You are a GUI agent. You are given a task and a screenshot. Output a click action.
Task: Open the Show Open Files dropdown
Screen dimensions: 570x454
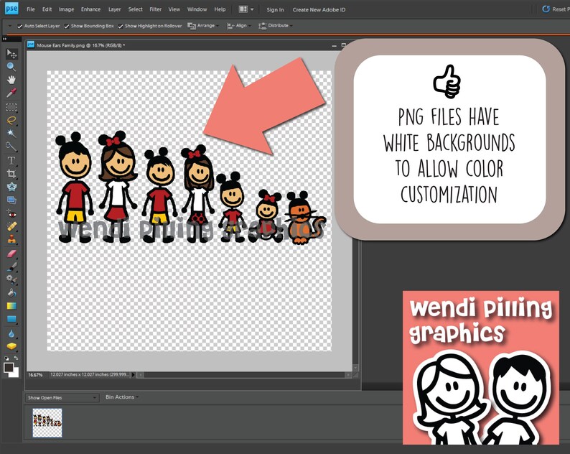click(62, 398)
